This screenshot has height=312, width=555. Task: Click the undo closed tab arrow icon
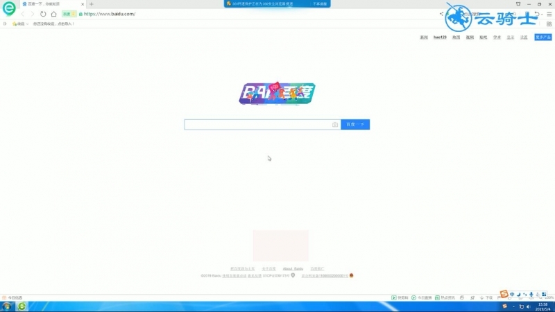(x=536, y=14)
